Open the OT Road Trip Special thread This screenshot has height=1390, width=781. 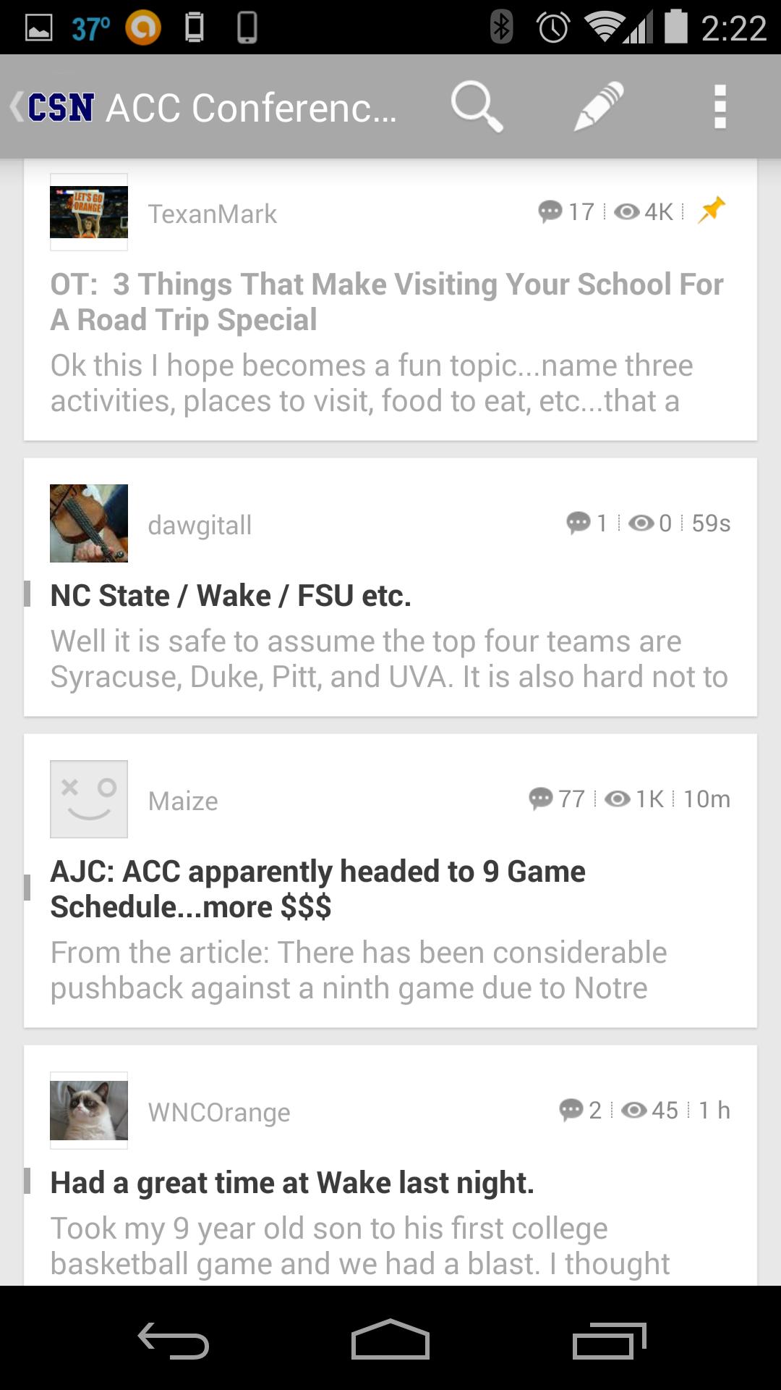pos(386,302)
